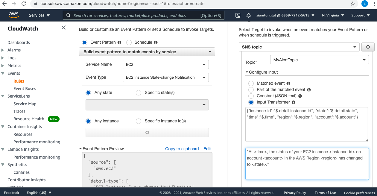Choose the Any instance option
Viewport: 377px width, 196px height.
(88, 121)
